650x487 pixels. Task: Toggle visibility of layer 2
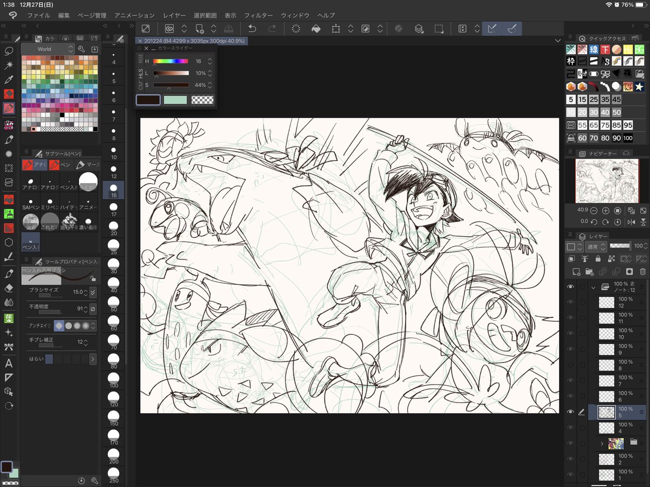point(570,459)
